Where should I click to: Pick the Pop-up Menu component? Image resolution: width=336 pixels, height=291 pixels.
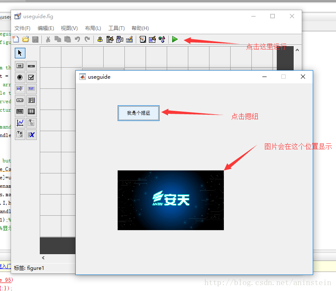click(20, 100)
